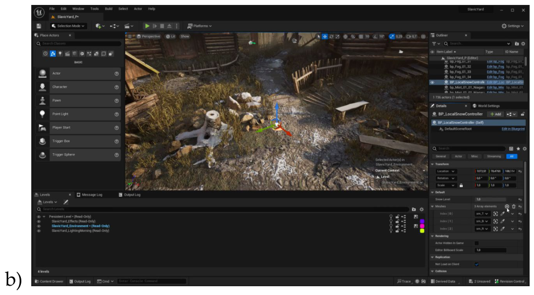Viewport: 534px width, 295px height.
Task: Activate the Rotate gizmo tool
Action: tap(331, 36)
